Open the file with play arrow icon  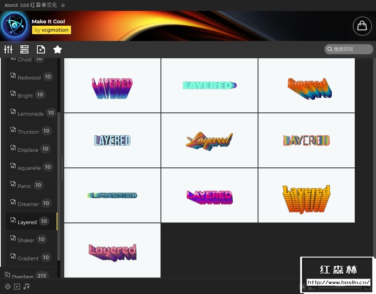41,49
